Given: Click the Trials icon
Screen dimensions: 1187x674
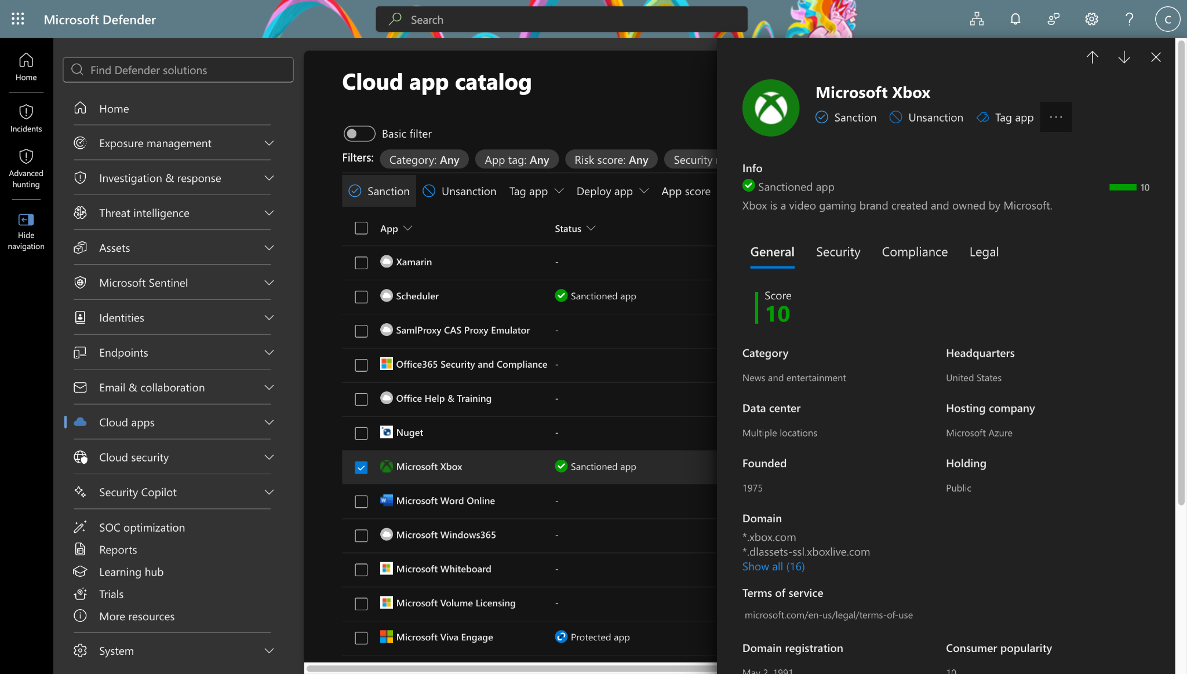Looking at the screenshot, I should click(x=80, y=594).
